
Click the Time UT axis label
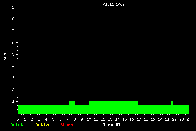(112, 125)
